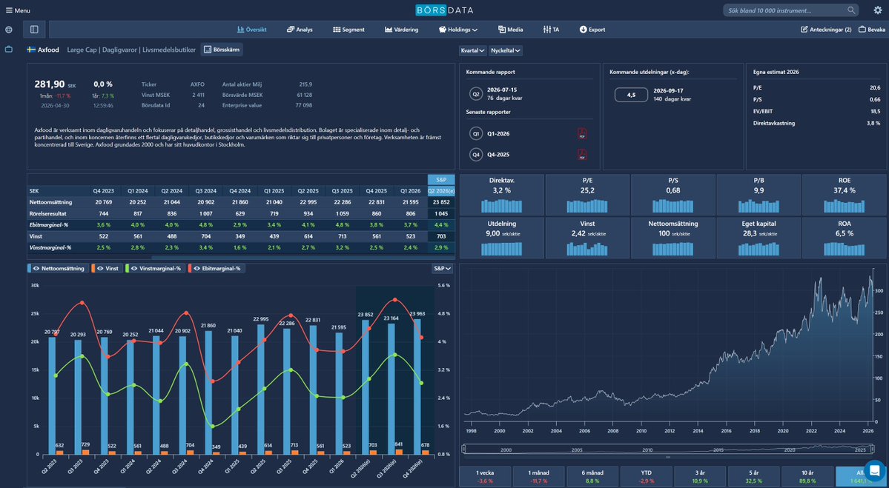Open the Nettoomsättning 100 sek/aktie card

click(x=673, y=238)
